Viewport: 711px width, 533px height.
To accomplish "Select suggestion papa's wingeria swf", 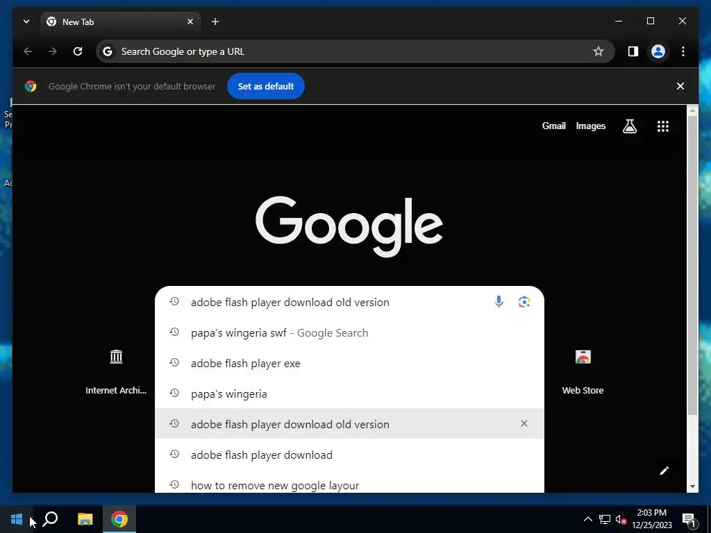I will tap(349, 332).
